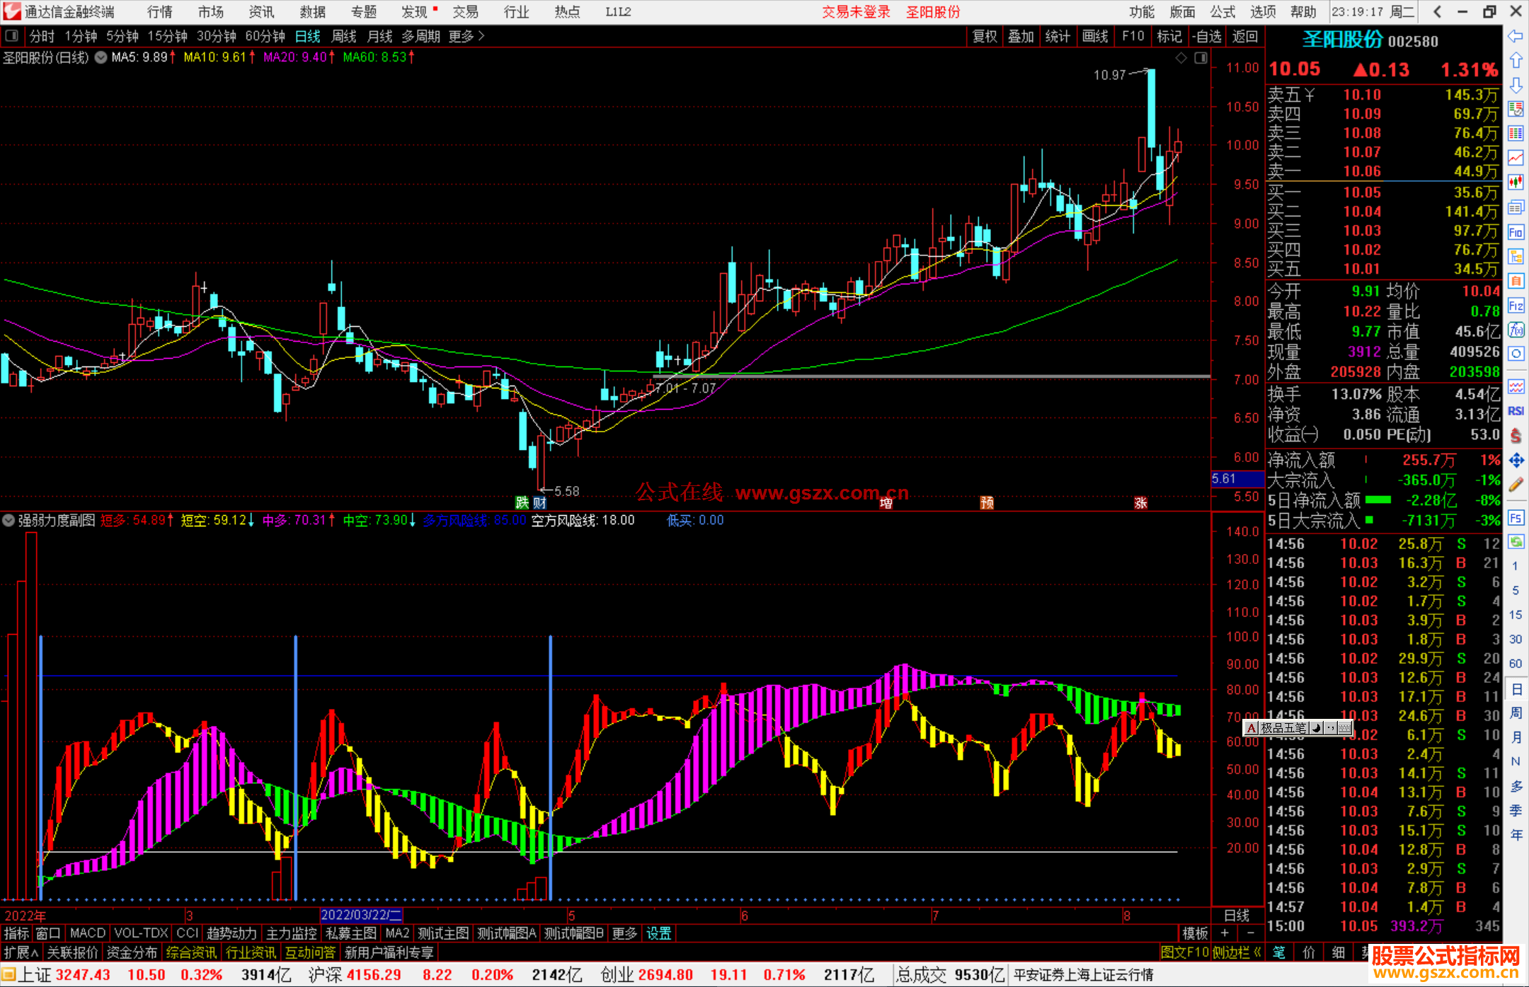
Task: Click the RSI indicator sidebar icon
Action: pos(1516,411)
